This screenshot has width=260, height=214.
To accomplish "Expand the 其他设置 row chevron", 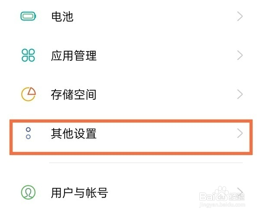I will coord(240,133).
